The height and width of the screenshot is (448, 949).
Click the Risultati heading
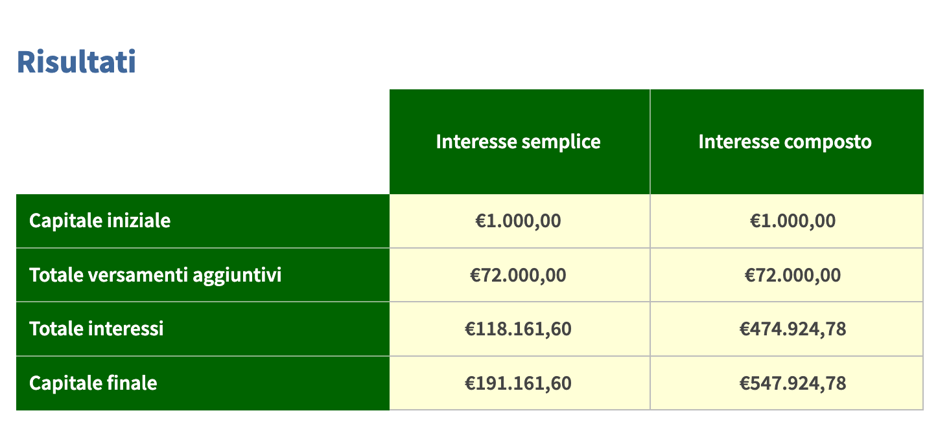(x=76, y=62)
